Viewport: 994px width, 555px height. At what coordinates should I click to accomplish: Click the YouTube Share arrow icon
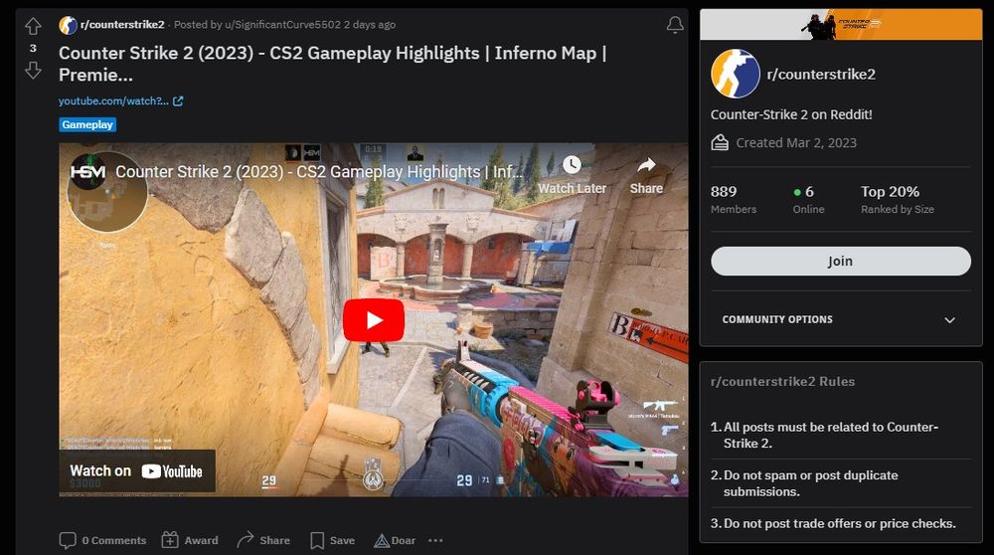646,165
